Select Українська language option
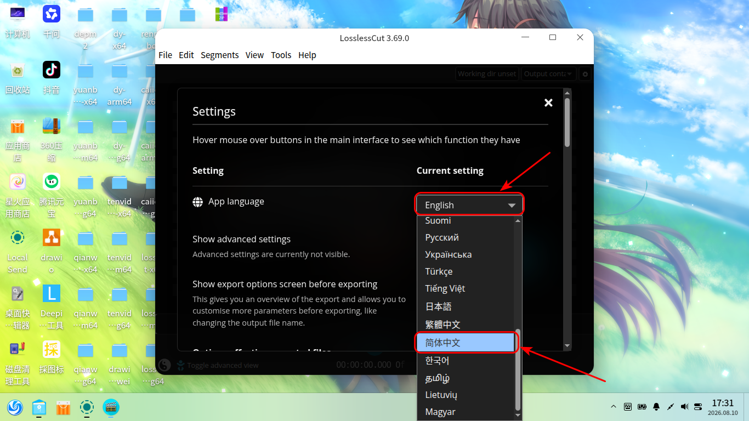 click(467, 254)
